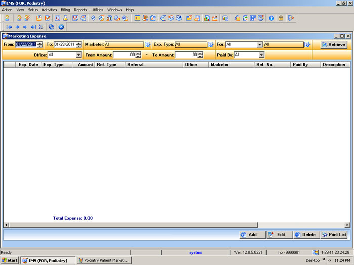
Task: Open the Action menu
Action: click(x=7, y=10)
